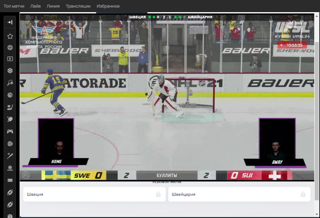Click the live stream timer 10:53:35
320x218 pixels.
point(292,45)
